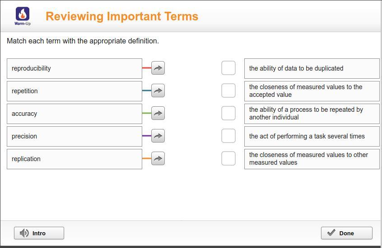Image resolution: width=382 pixels, height=248 pixels.
Task: Click the 'precision' term box
Action: pyautogui.click(x=75, y=136)
